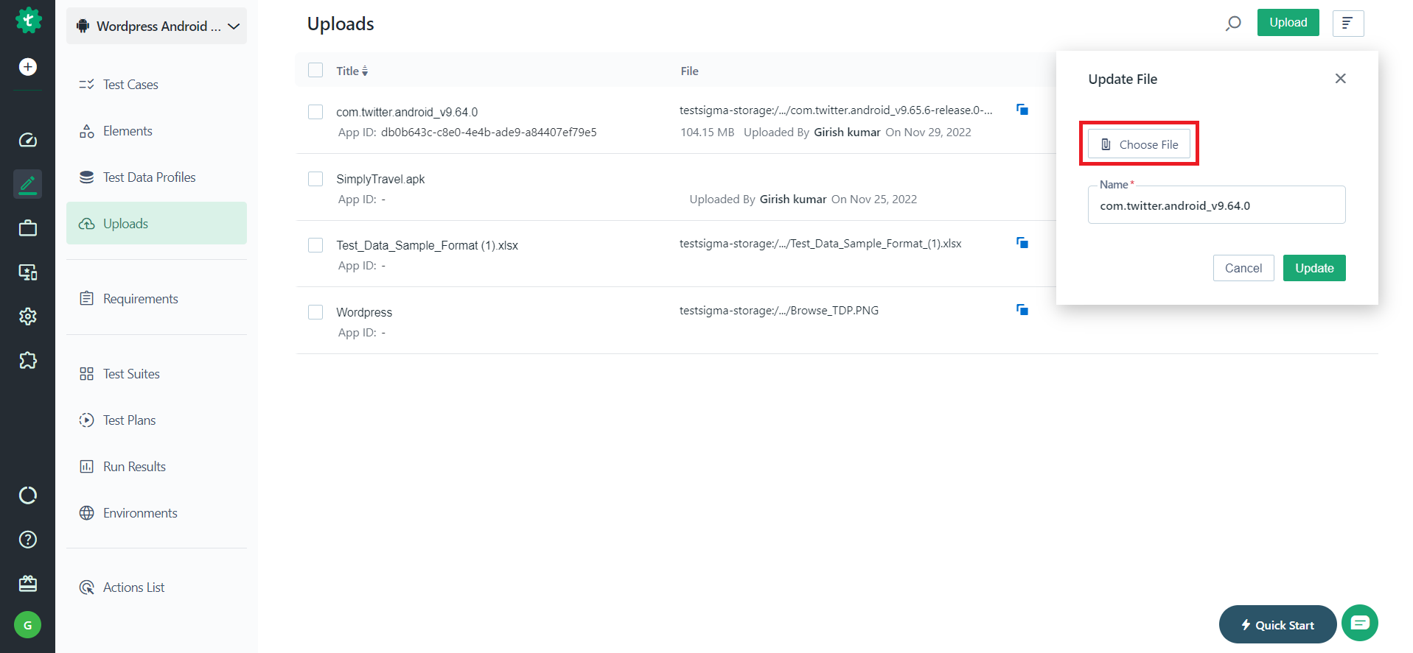The width and height of the screenshot is (1413, 653).
Task: Click Choose File button
Action: pos(1139,144)
